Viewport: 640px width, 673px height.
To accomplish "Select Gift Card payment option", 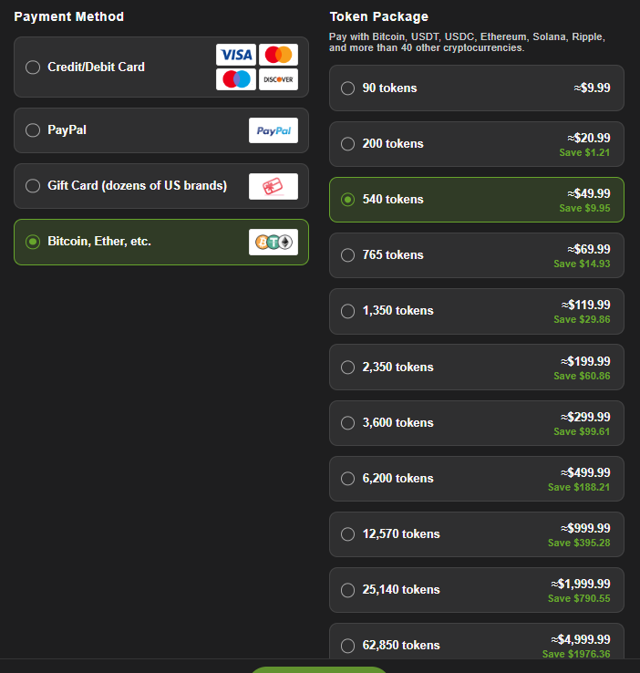I will click(x=33, y=186).
